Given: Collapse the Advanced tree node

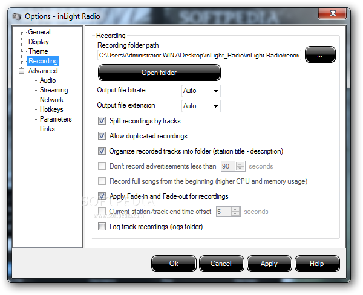Looking at the screenshot, I should 21,71.
